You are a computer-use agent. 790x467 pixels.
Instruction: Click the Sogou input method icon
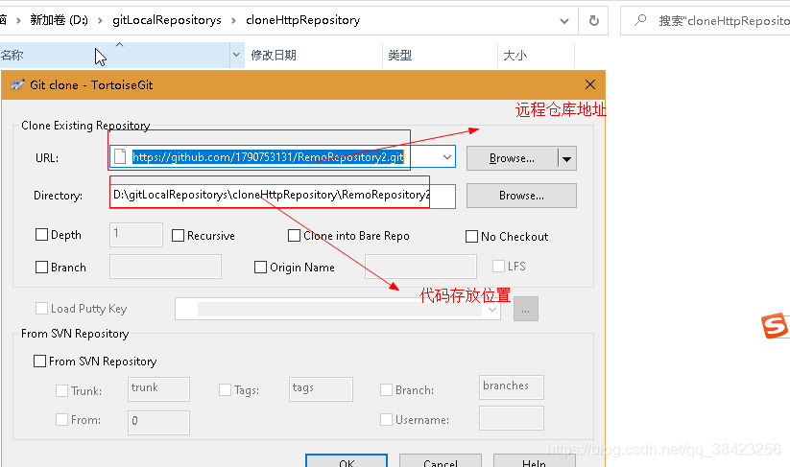click(x=775, y=326)
